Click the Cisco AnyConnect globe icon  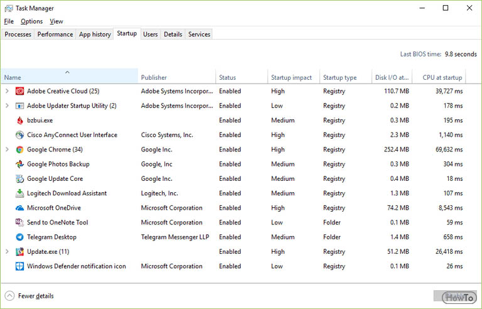(19, 135)
